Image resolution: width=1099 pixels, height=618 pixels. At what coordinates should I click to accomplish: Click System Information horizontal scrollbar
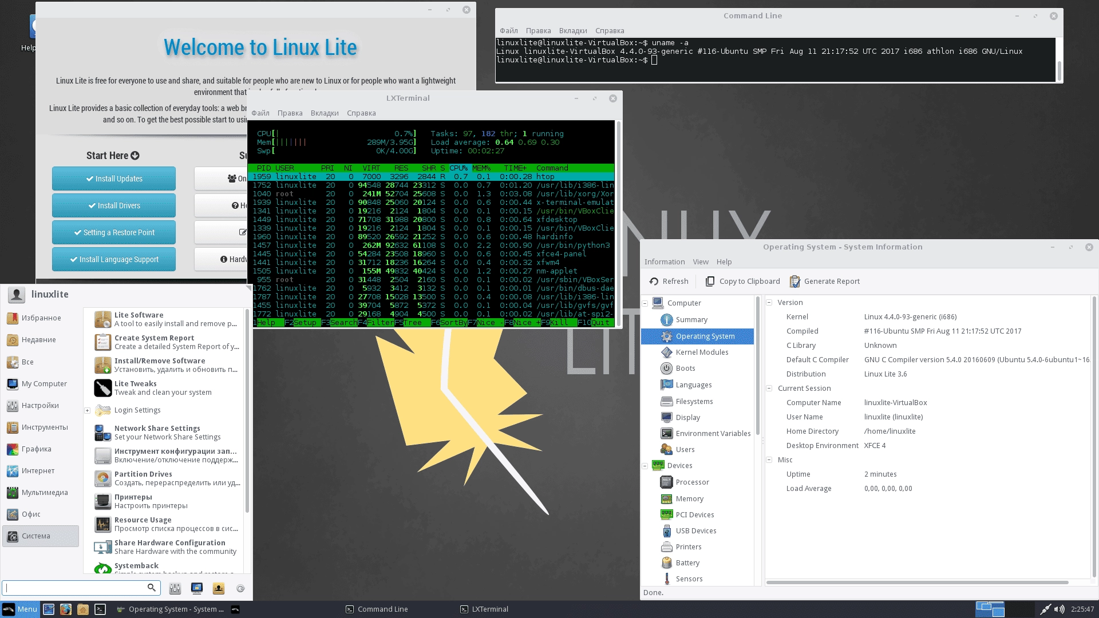click(917, 583)
